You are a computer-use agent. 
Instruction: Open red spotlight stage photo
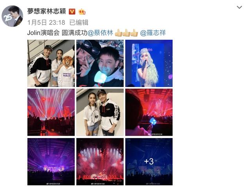100,161
